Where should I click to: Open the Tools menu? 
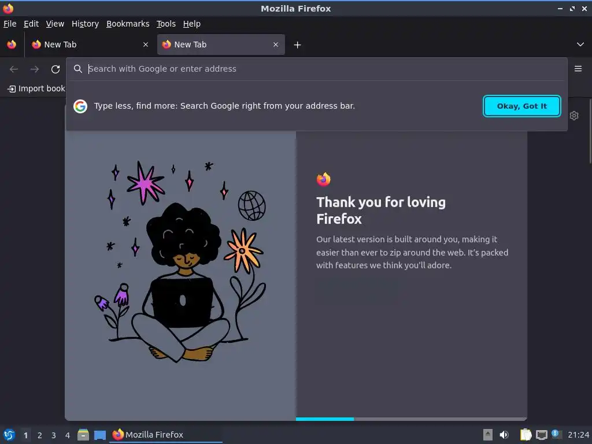click(166, 24)
